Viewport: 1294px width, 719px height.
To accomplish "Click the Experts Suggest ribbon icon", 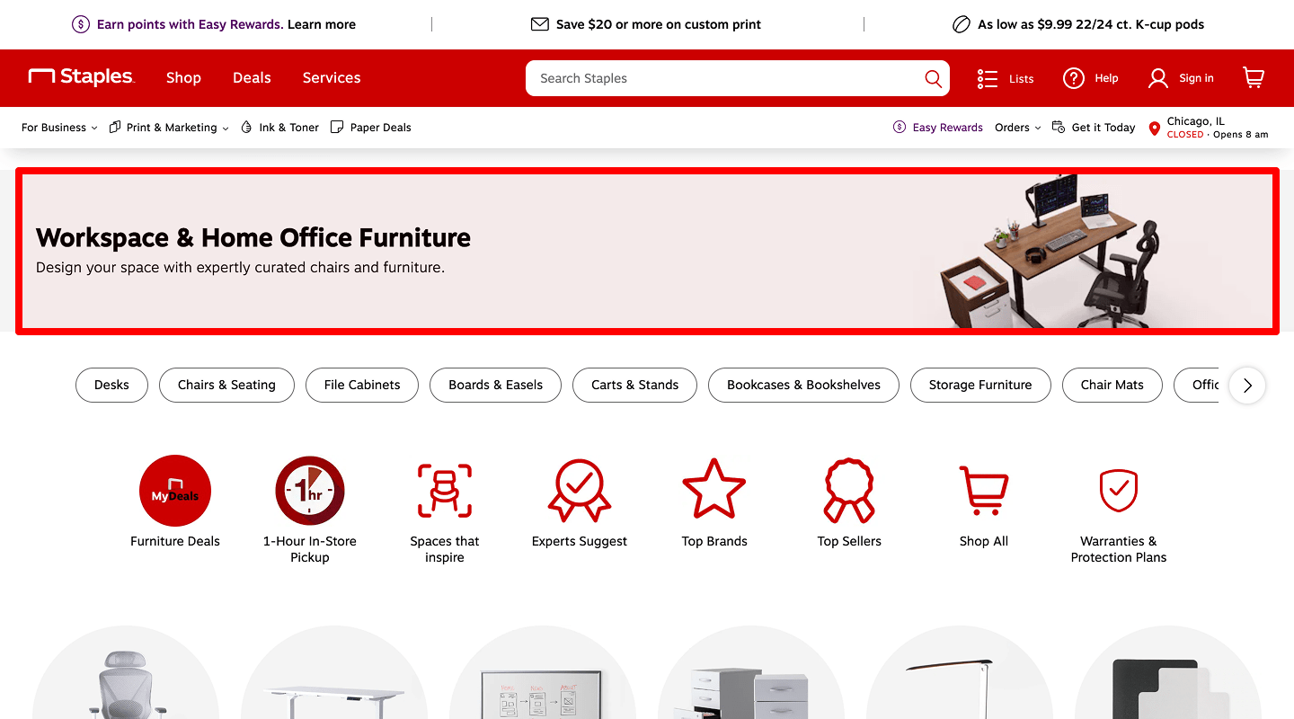I will (x=580, y=491).
